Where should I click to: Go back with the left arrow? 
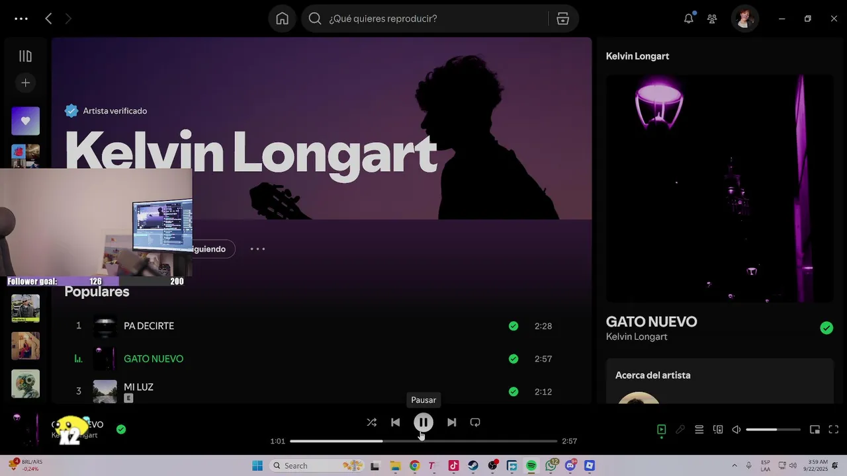pyautogui.click(x=48, y=19)
